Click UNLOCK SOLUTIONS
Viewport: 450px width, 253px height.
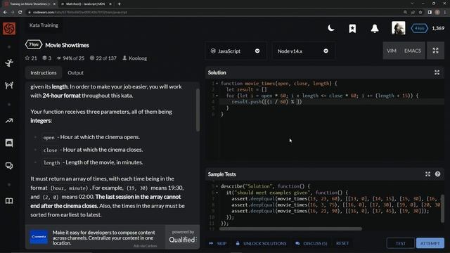261,243
